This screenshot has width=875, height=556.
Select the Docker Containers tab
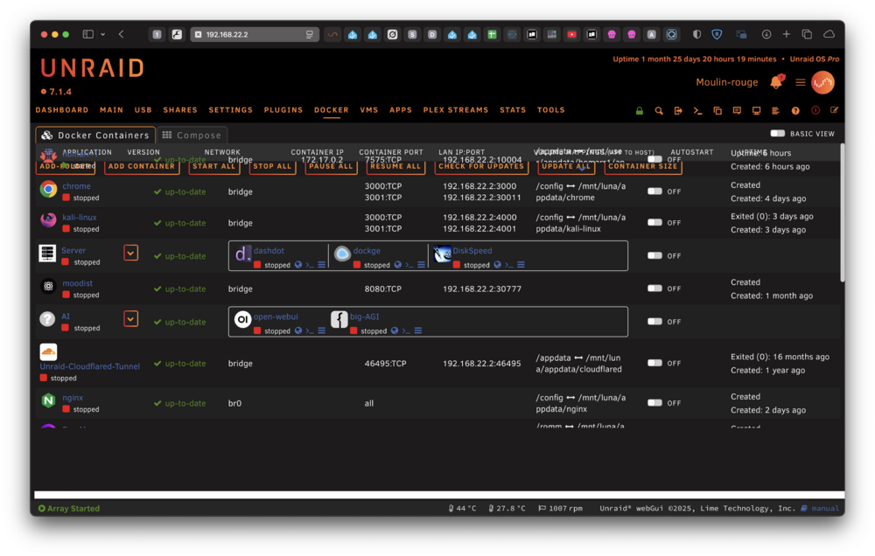click(x=95, y=135)
